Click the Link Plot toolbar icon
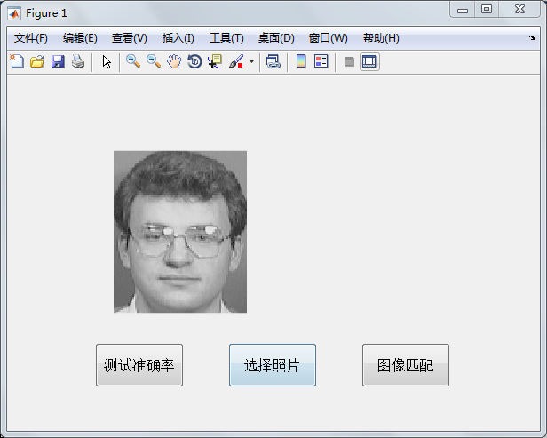 [x=273, y=62]
